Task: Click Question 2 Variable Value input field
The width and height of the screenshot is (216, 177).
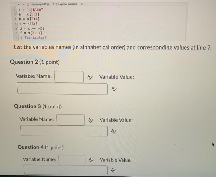Action: 62,89
